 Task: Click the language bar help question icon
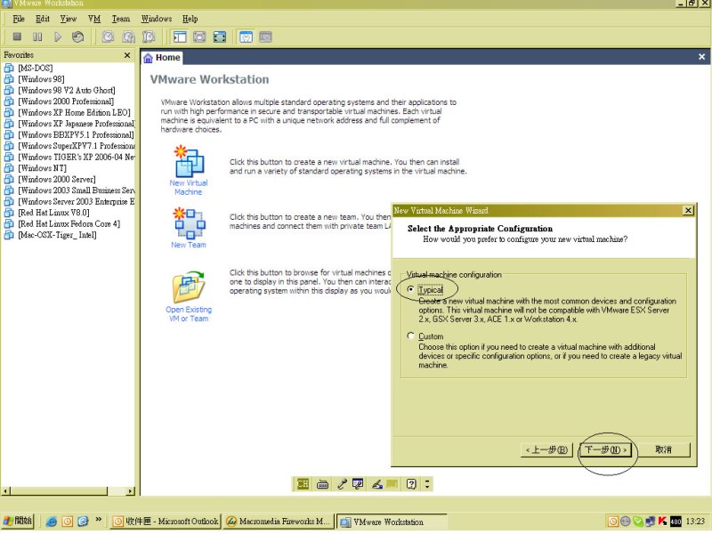click(411, 484)
